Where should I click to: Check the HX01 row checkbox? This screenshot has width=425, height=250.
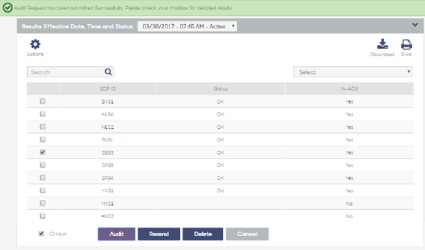(42, 203)
